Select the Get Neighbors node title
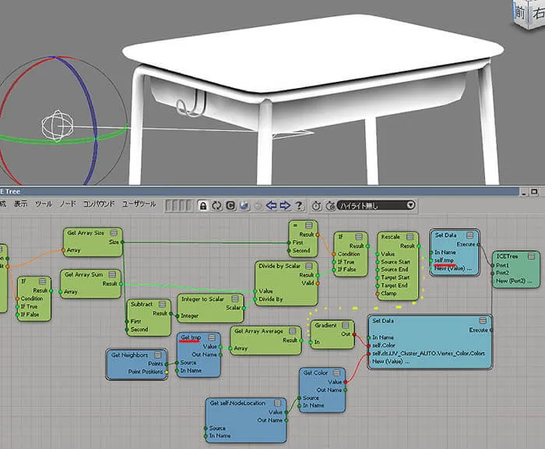The image size is (545, 449). point(130,355)
